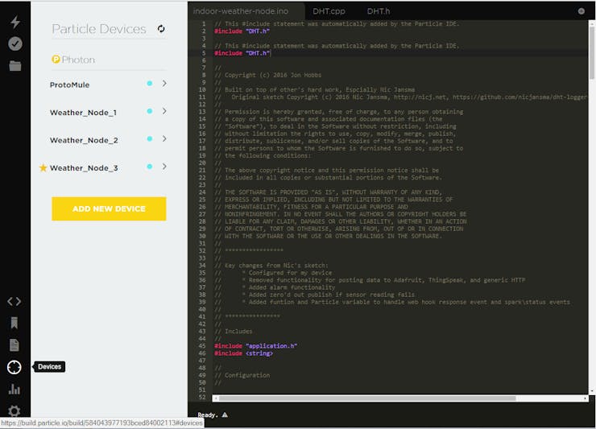Place cursor on line 5 include DHT.h
This screenshot has height=429, width=596.
[x=242, y=53]
